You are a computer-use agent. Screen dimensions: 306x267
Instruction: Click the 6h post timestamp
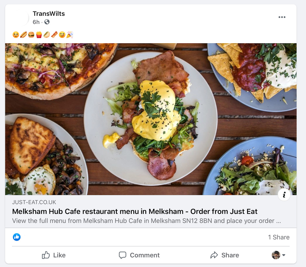tap(36, 22)
